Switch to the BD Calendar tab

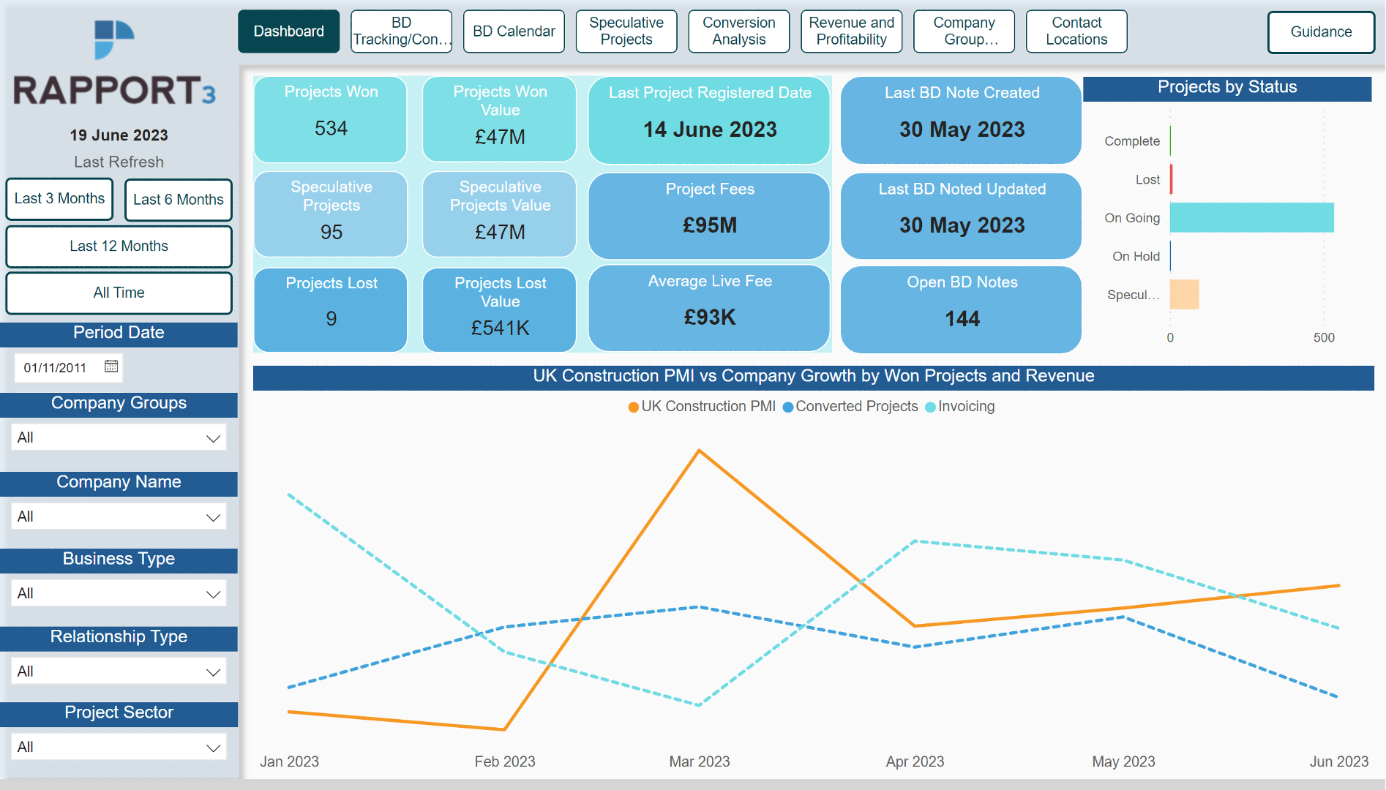pyautogui.click(x=514, y=31)
